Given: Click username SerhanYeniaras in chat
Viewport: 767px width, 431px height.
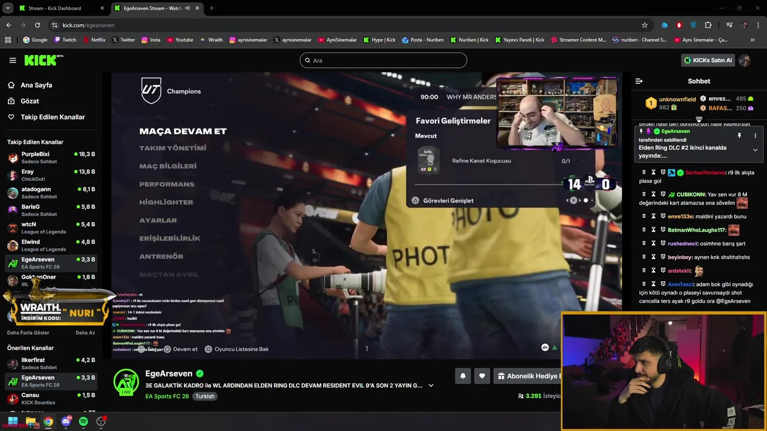Looking at the screenshot, I should pos(705,172).
